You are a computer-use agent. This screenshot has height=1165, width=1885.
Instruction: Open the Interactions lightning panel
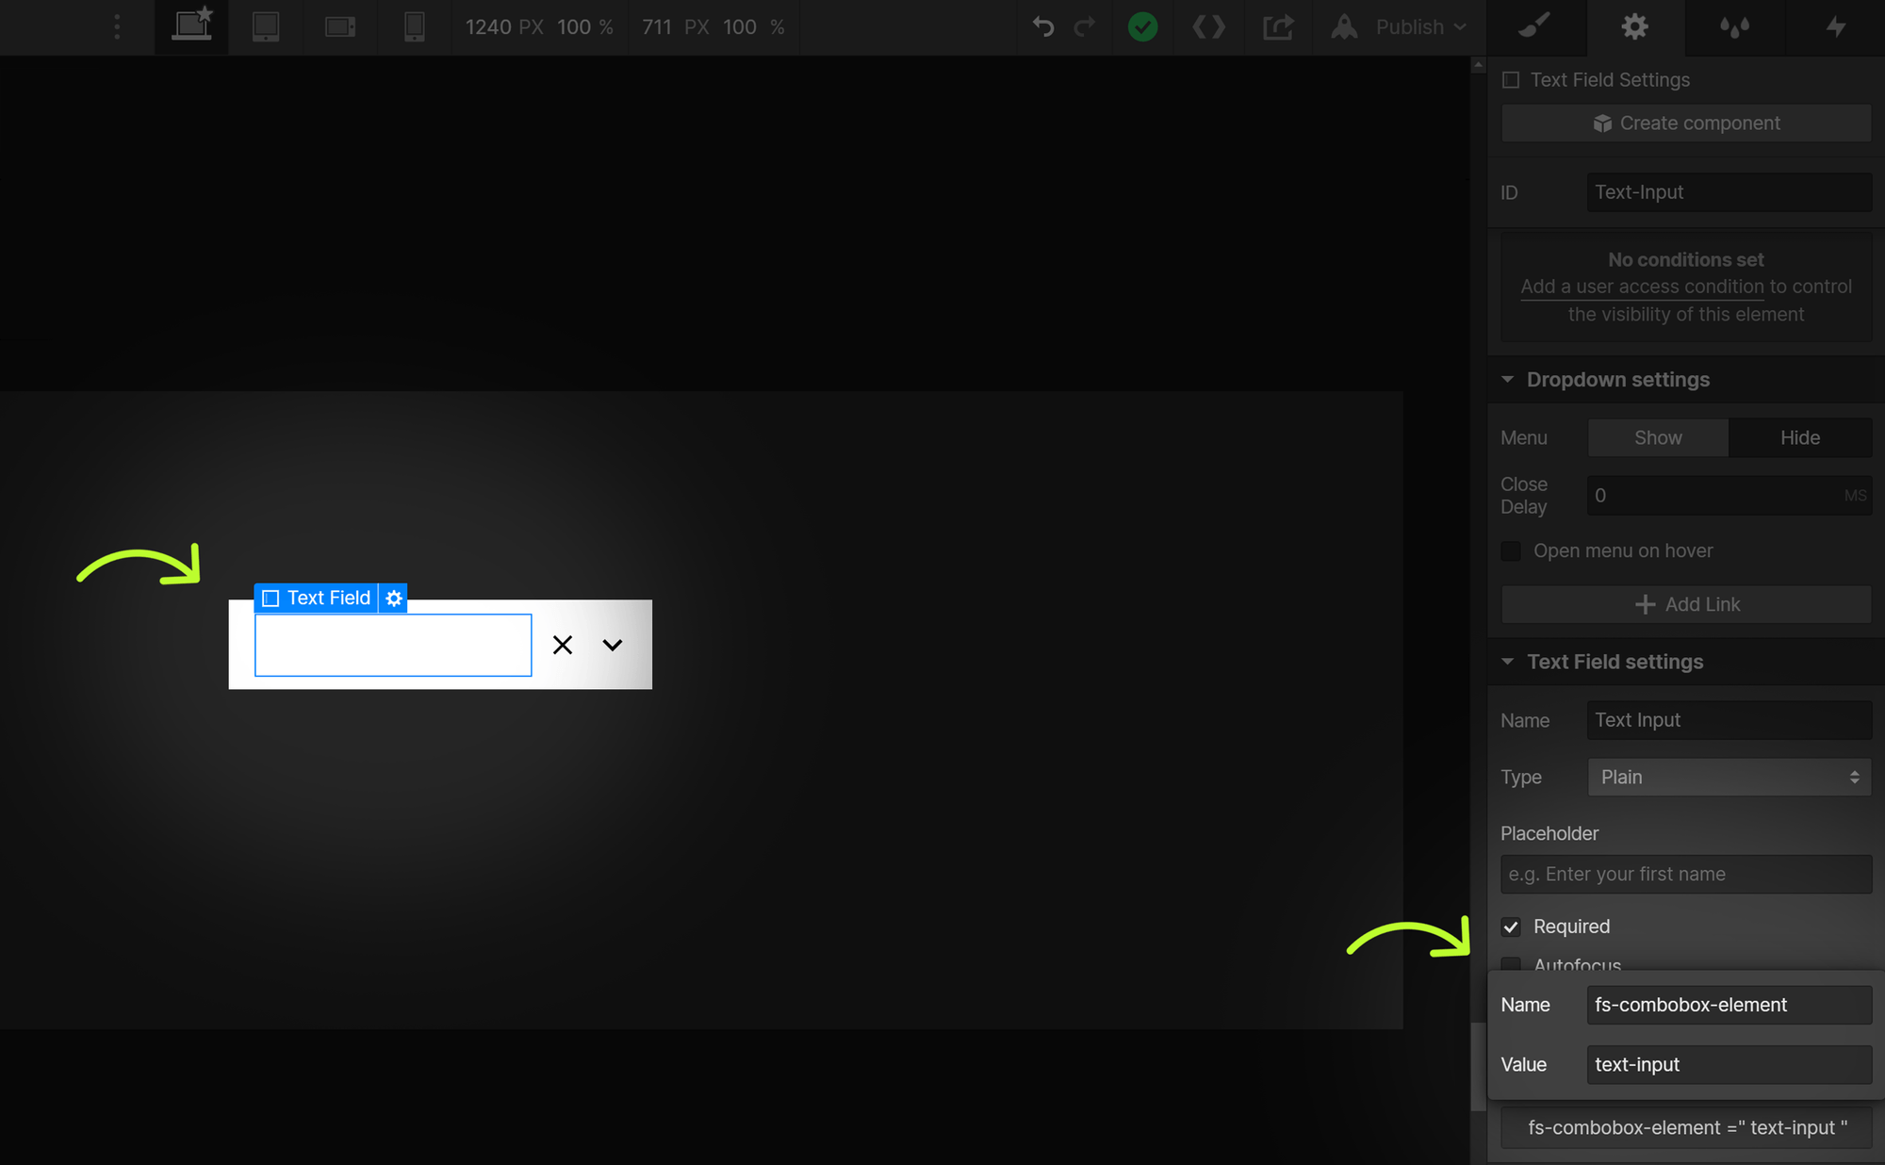click(1836, 26)
